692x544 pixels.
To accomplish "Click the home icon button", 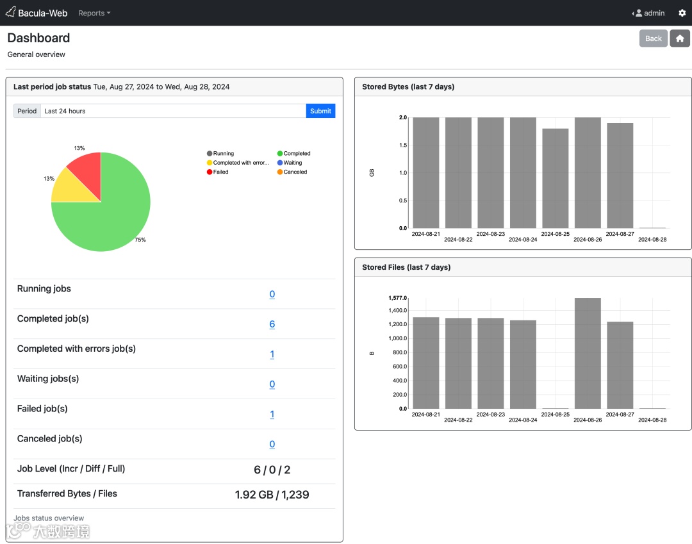I will pyautogui.click(x=679, y=38).
